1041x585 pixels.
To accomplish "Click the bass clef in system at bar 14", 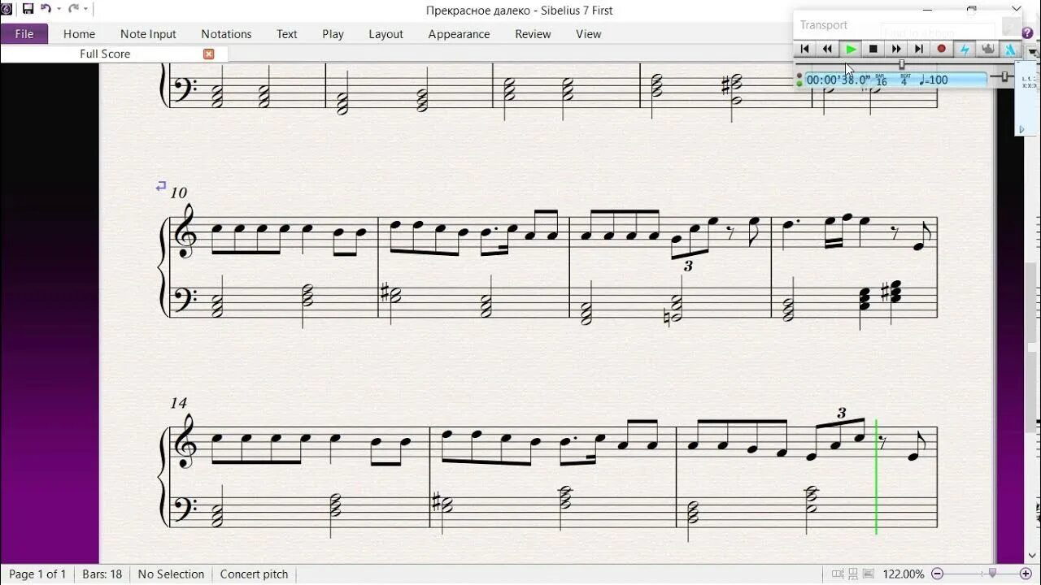I will coord(186,507).
